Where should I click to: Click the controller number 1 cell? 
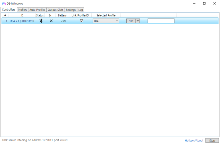click(6, 21)
